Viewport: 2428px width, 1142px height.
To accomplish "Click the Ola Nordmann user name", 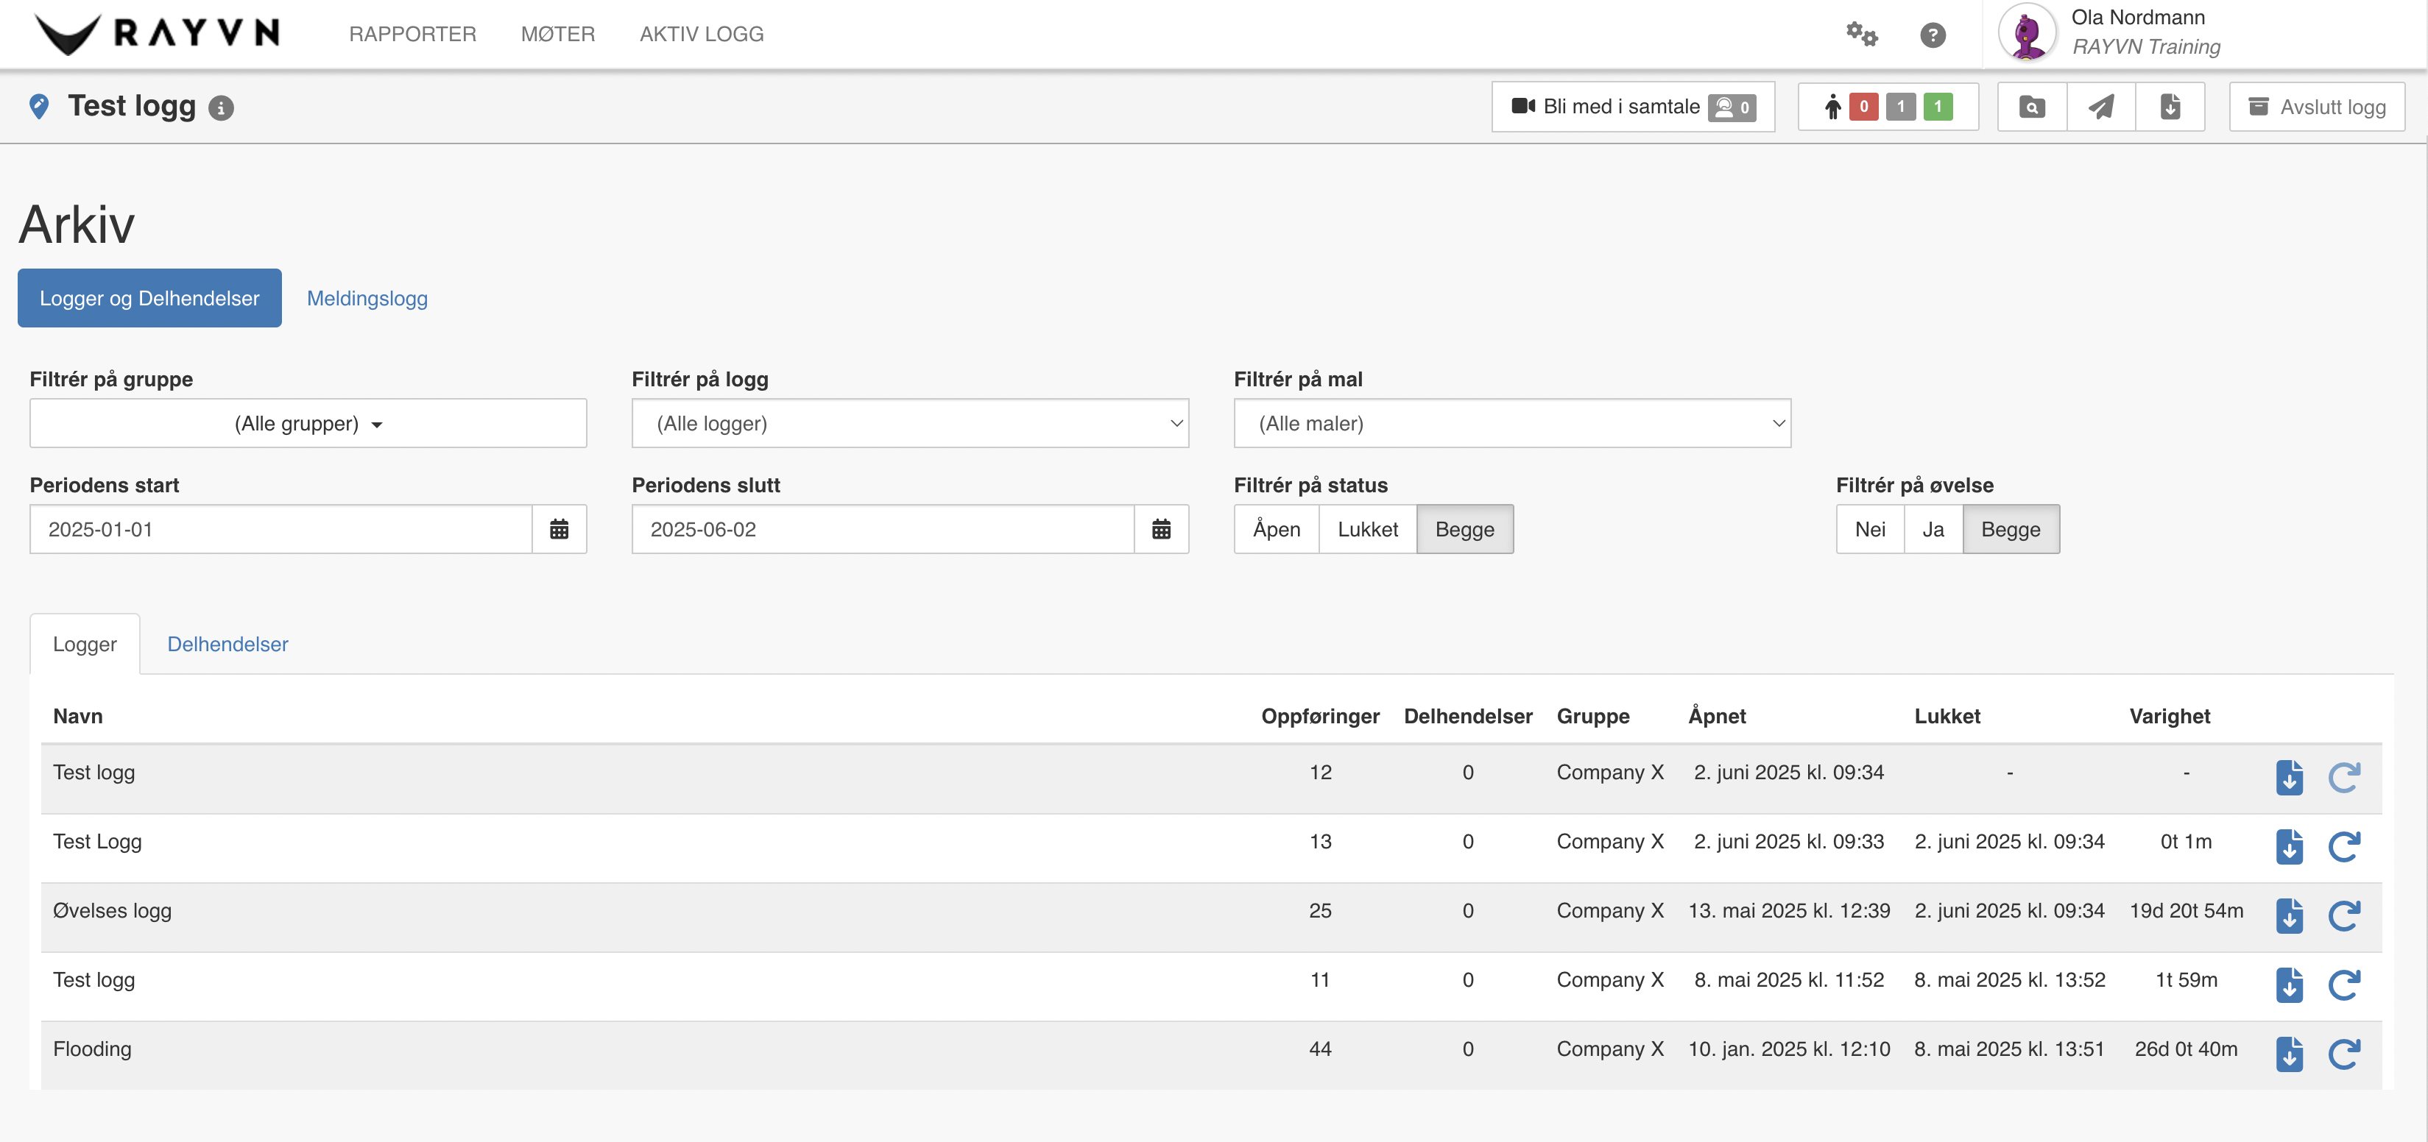I will point(2138,17).
